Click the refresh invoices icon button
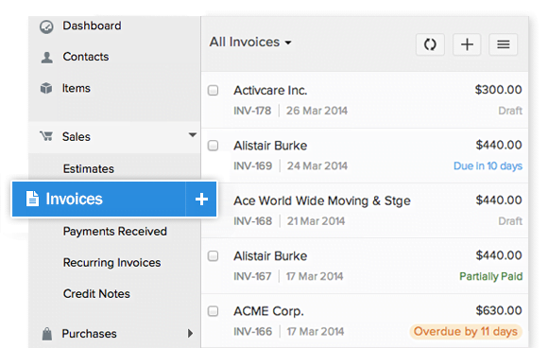 click(x=430, y=44)
